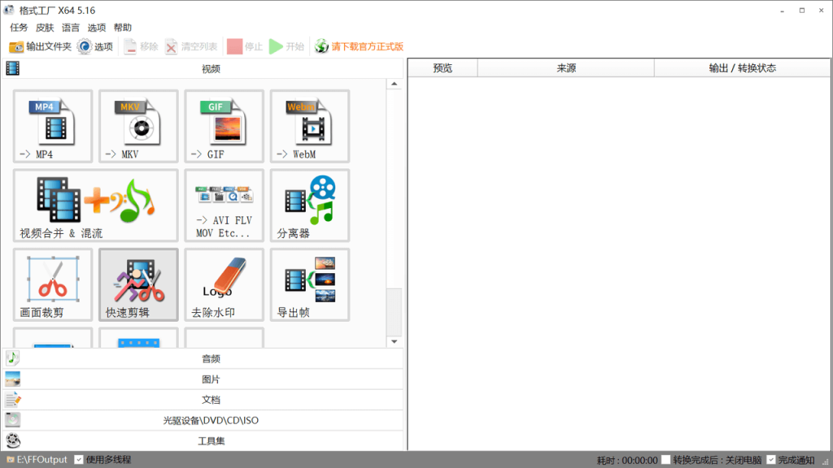
Task: Click the scroll up arrow of video panel
Action: point(395,84)
